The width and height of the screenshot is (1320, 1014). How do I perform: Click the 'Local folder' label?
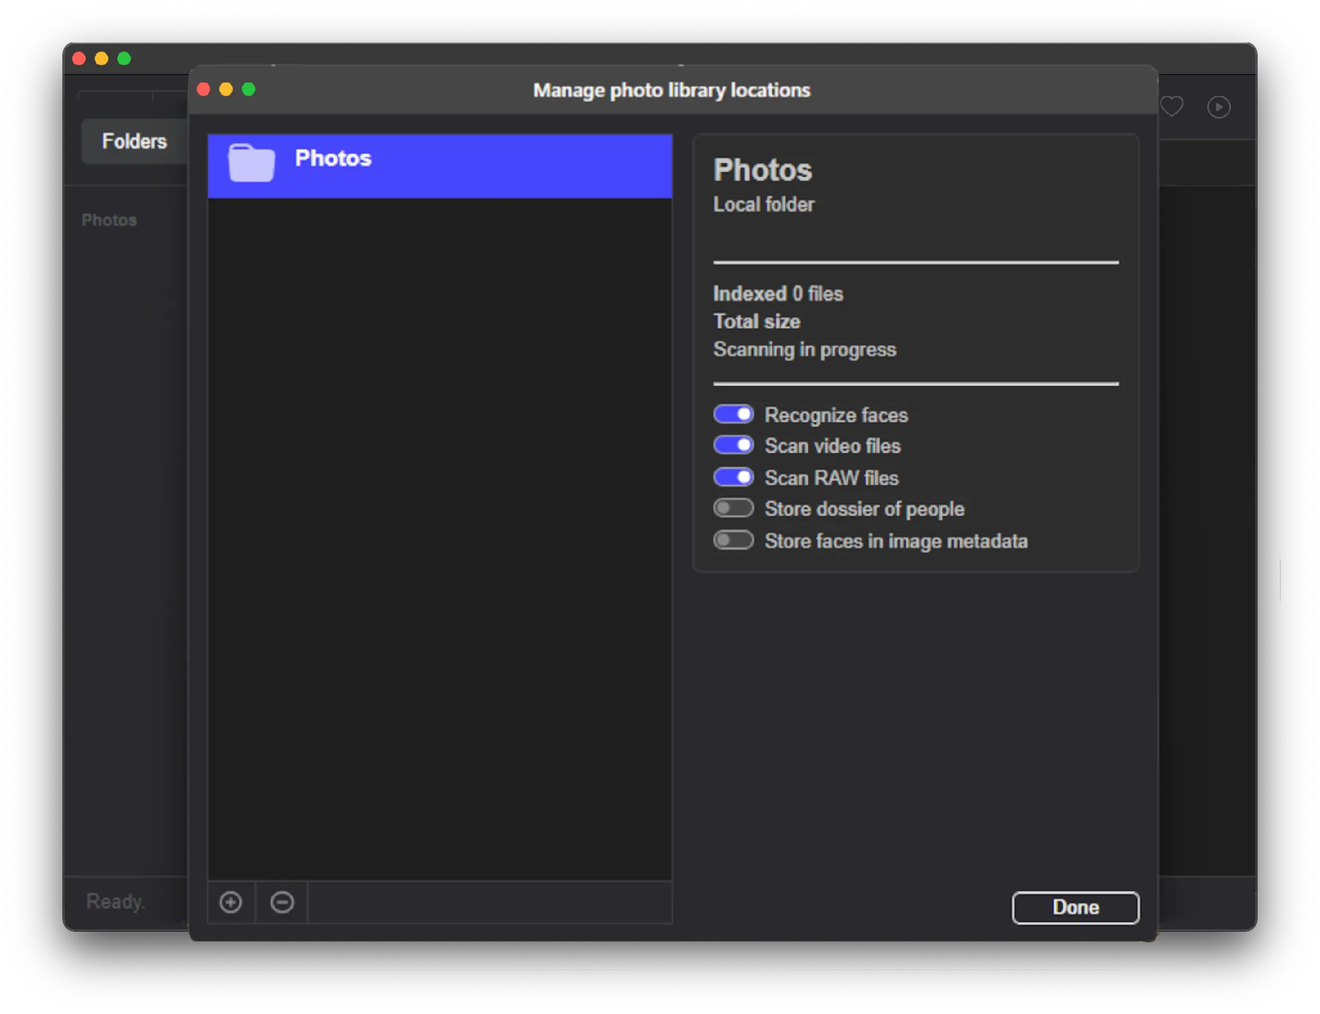click(x=763, y=204)
